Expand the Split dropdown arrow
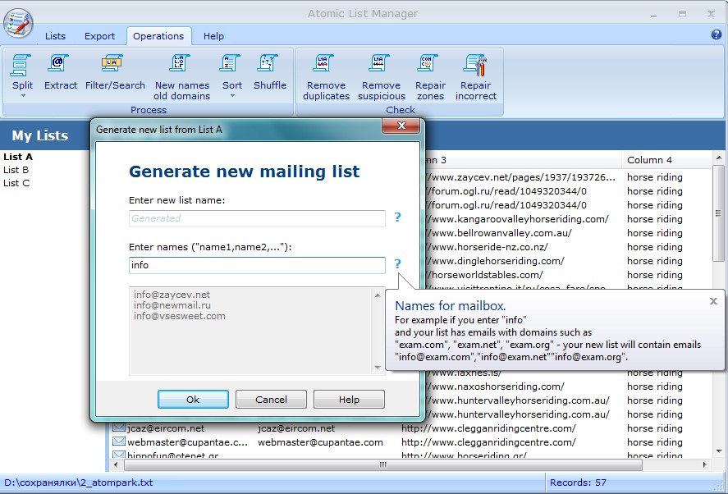Screen dimensions: 728x494 pyautogui.click(x=22, y=94)
